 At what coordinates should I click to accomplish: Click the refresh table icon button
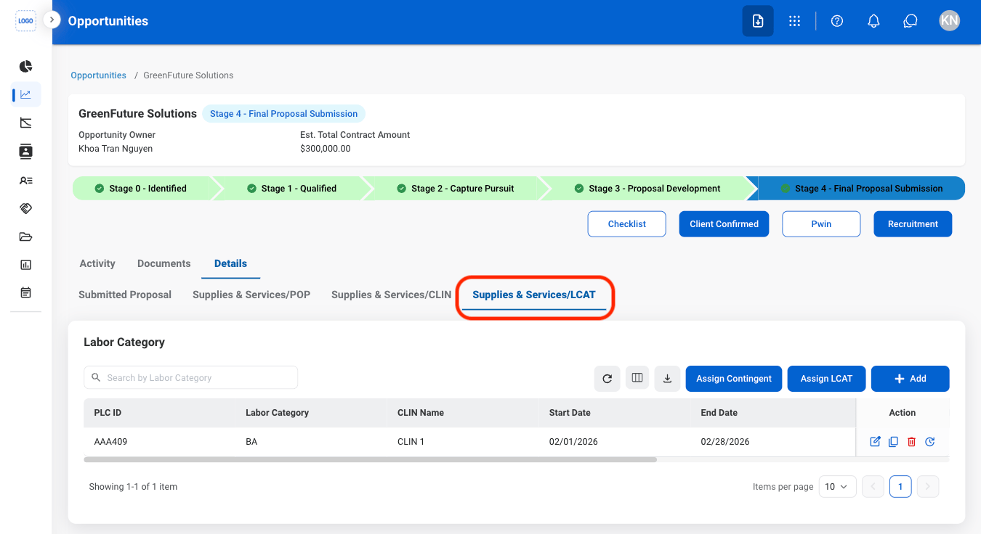coord(607,378)
